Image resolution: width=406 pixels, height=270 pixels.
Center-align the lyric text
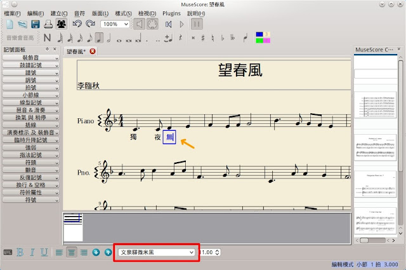(x=72, y=252)
